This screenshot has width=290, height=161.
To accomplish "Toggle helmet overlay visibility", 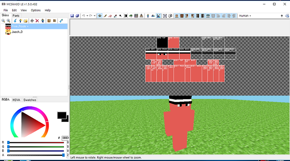I will coord(208,16).
